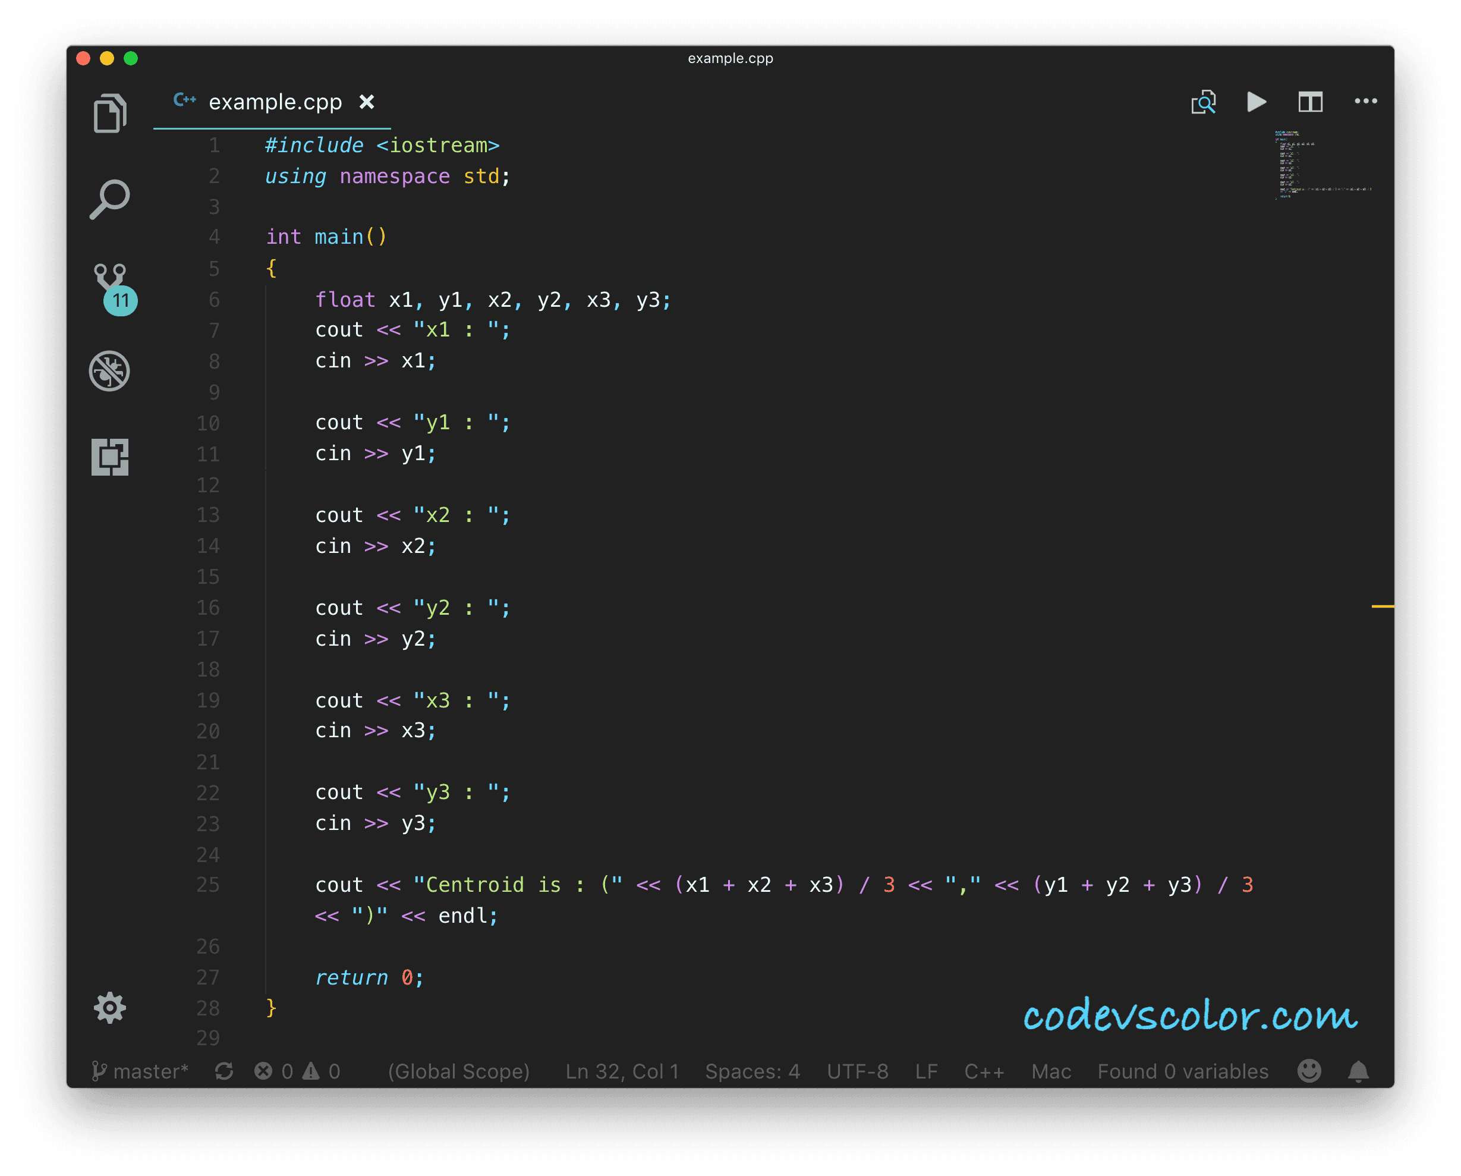Open errors and warnings count

tap(297, 1071)
